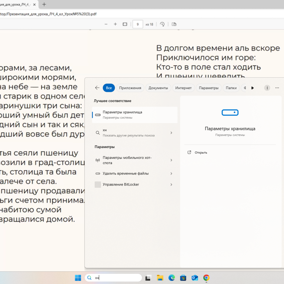Zoom in the PDF with plus icon
This screenshot has width=284, height=284.
point(115,24)
